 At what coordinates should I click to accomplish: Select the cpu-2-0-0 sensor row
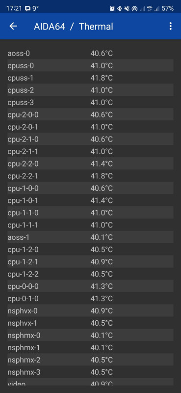(90, 115)
